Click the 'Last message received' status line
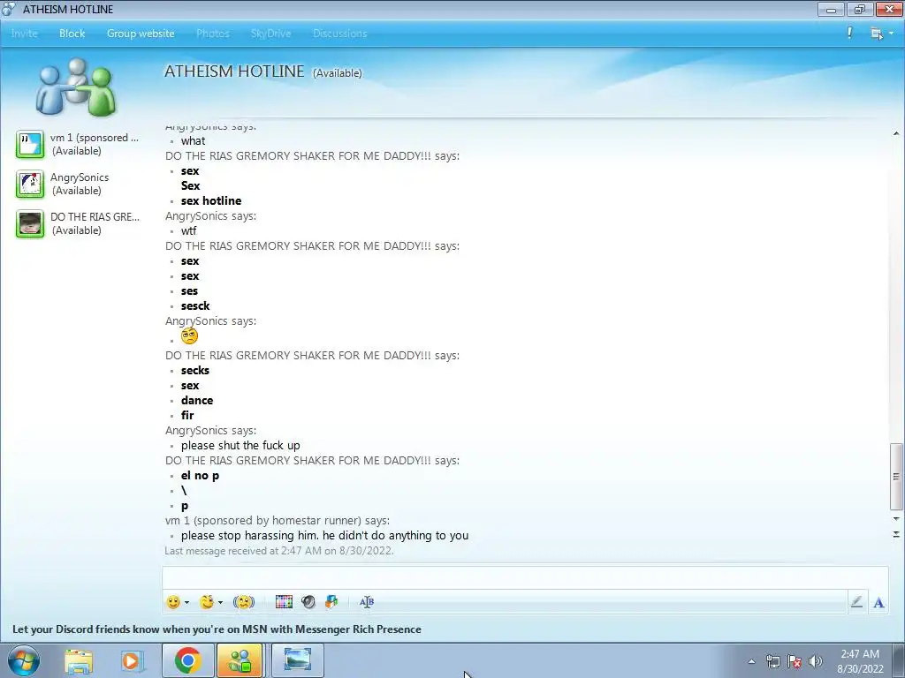This screenshot has height=678, width=905. (279, 551)
